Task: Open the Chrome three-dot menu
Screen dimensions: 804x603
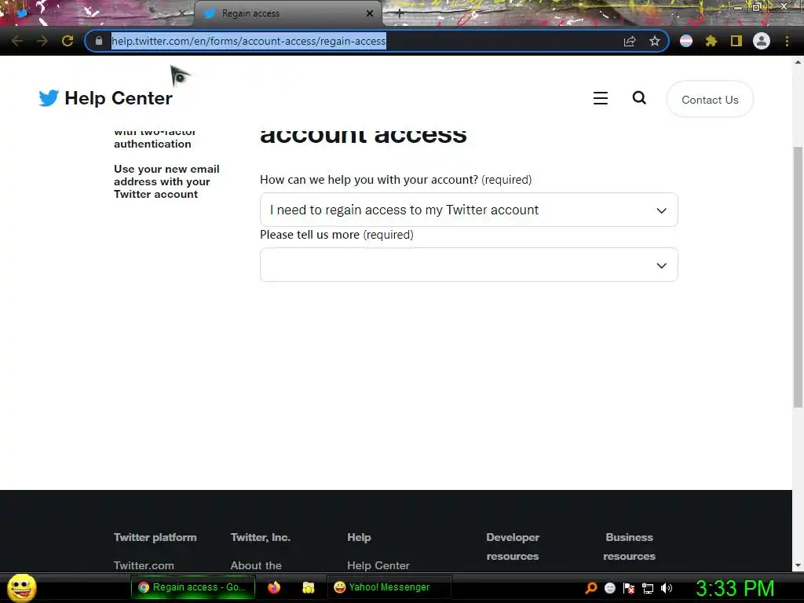Action: (787, 41)
